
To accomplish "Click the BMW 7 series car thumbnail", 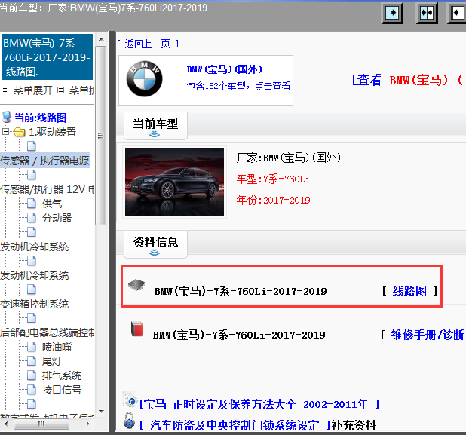I will (174, 182).
